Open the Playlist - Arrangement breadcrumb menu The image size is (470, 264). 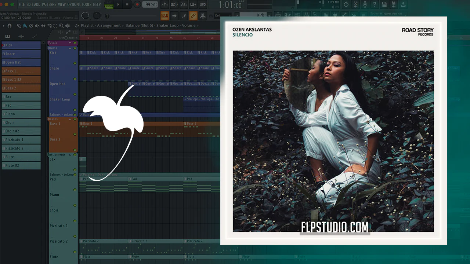101,26
